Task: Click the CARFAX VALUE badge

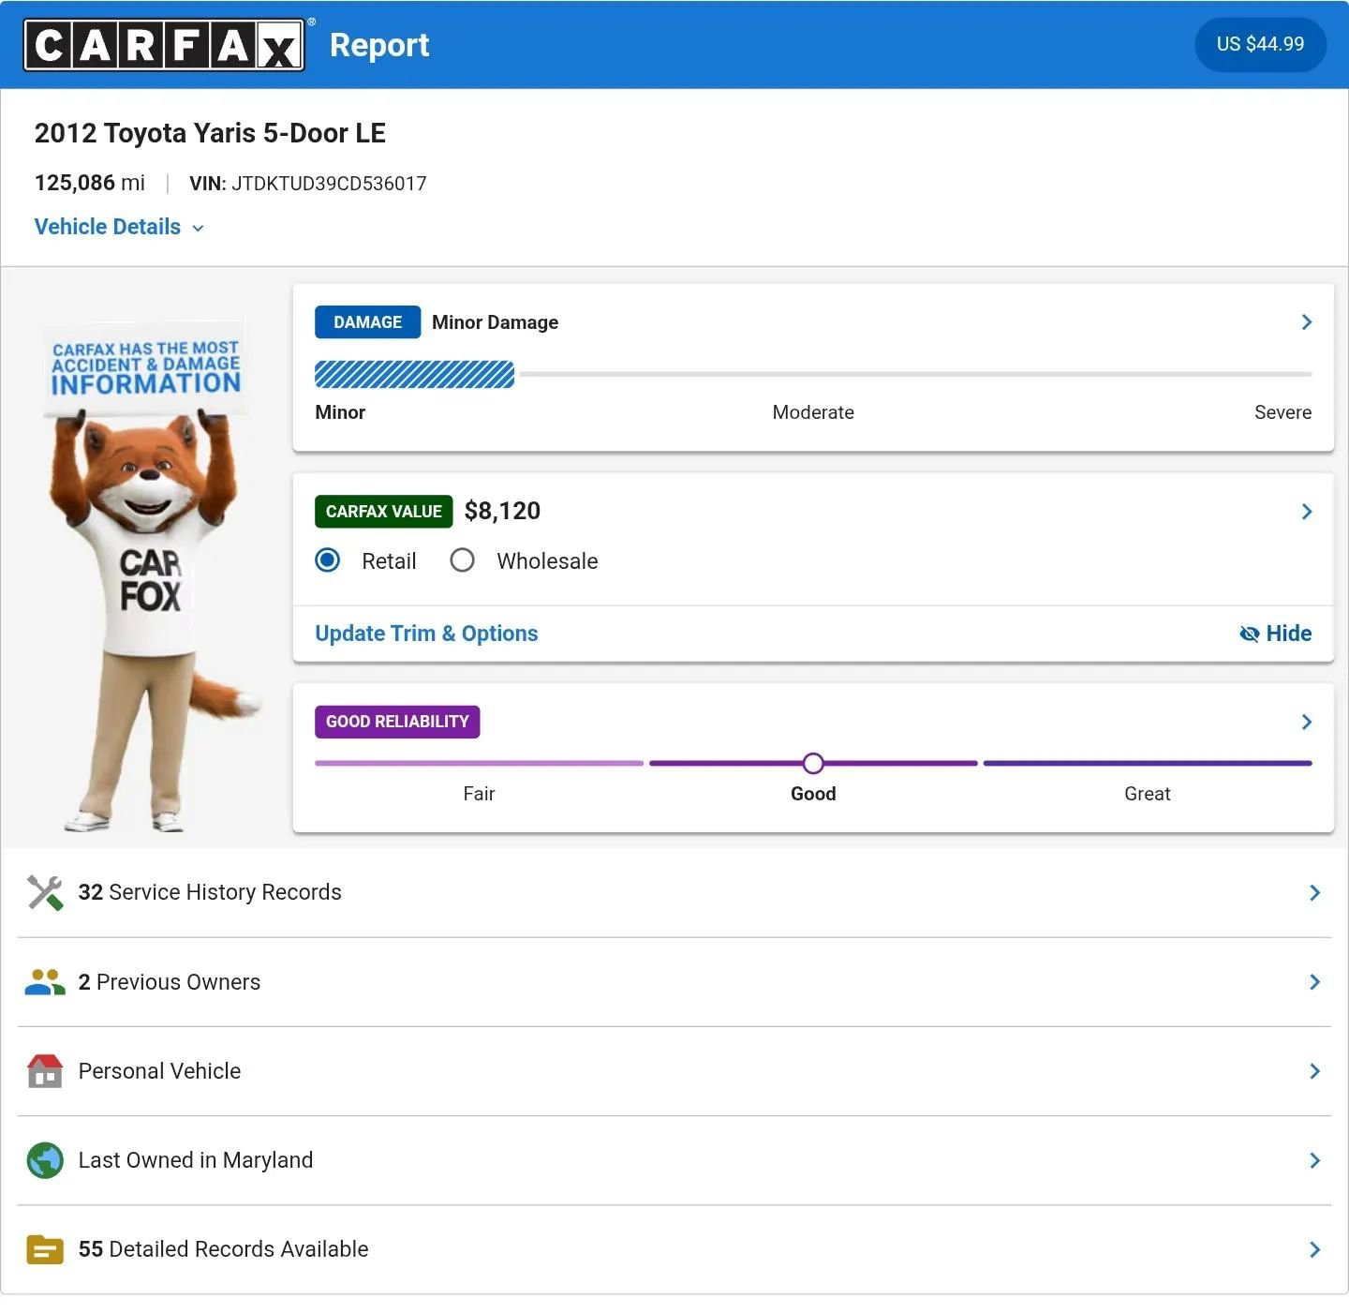Action: [384, 512]
